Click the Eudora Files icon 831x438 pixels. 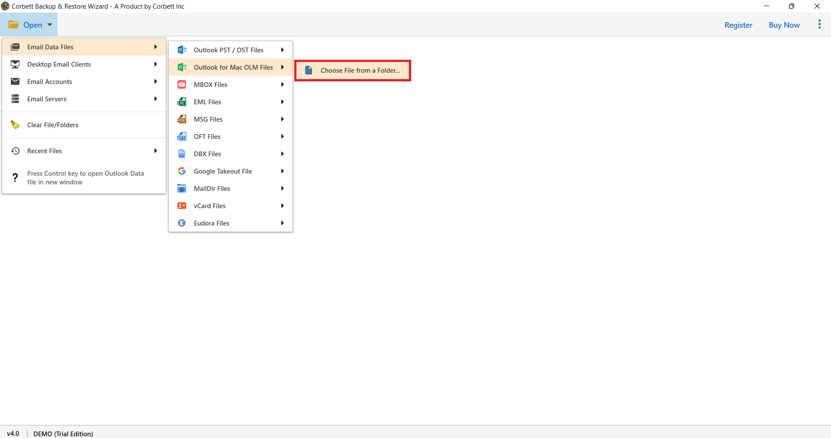coord(182,223)
